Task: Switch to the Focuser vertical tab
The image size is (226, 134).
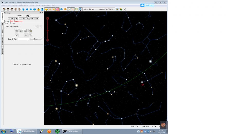Action: point(3,51)
